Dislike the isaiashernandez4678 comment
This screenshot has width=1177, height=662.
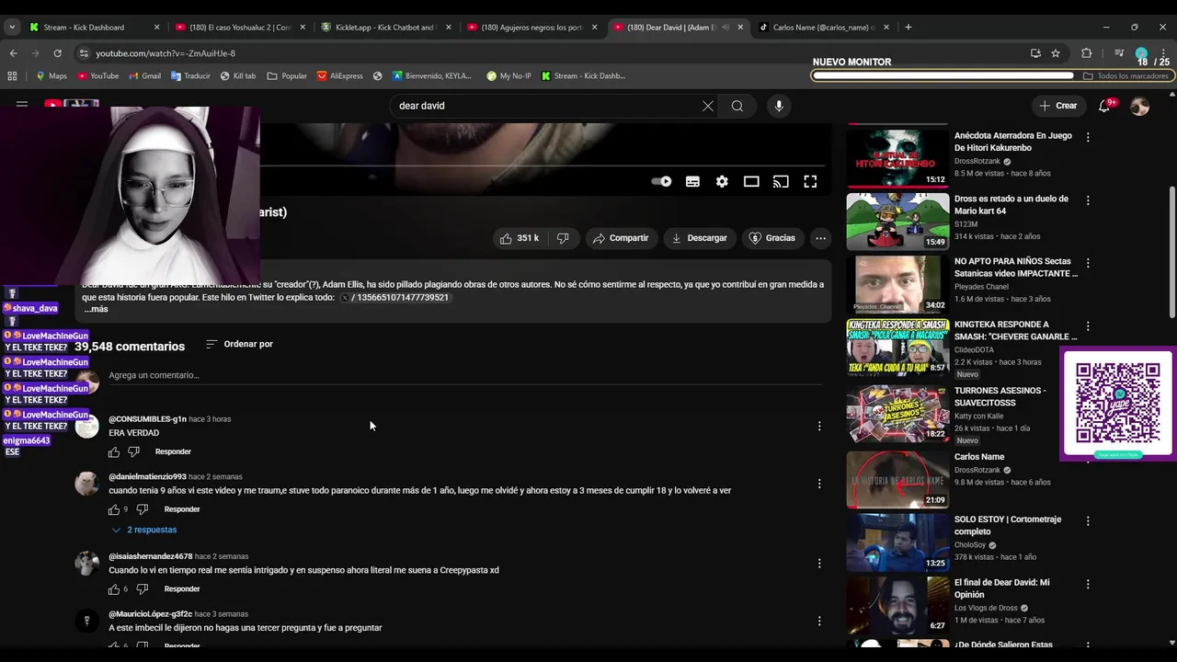pos(143,589)
